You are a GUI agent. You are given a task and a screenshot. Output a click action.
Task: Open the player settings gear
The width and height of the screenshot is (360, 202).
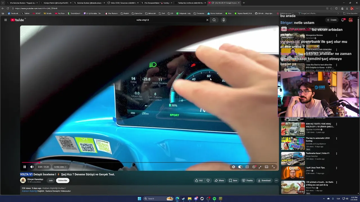click(x=254, y=167)
